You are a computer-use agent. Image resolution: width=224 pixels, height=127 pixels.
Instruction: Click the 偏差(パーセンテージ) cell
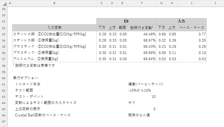146,84
